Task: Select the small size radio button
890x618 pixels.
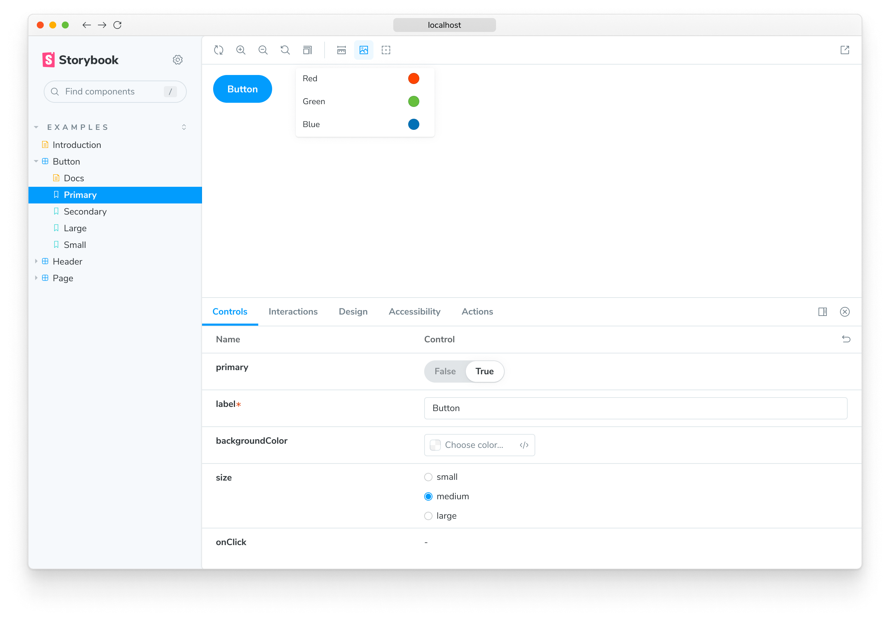Action: point(429,476)
